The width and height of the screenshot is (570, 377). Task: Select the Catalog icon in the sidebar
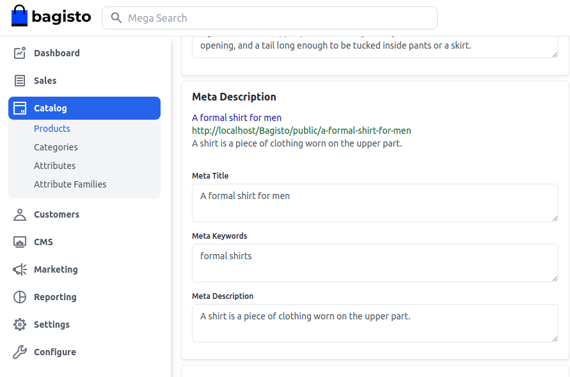19,108
